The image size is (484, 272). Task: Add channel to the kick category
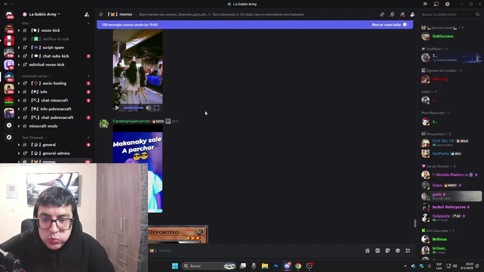[x=88, y=23]
